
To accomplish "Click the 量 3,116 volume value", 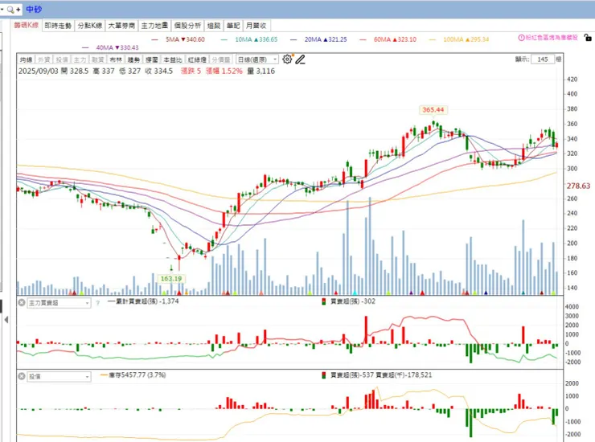I will click(261, 71).
